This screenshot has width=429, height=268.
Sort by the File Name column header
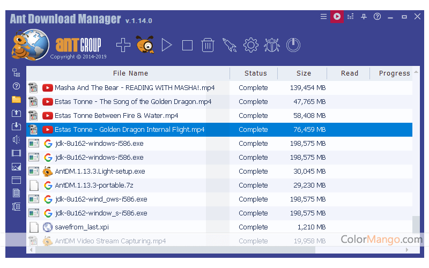[x=128, y=73]
